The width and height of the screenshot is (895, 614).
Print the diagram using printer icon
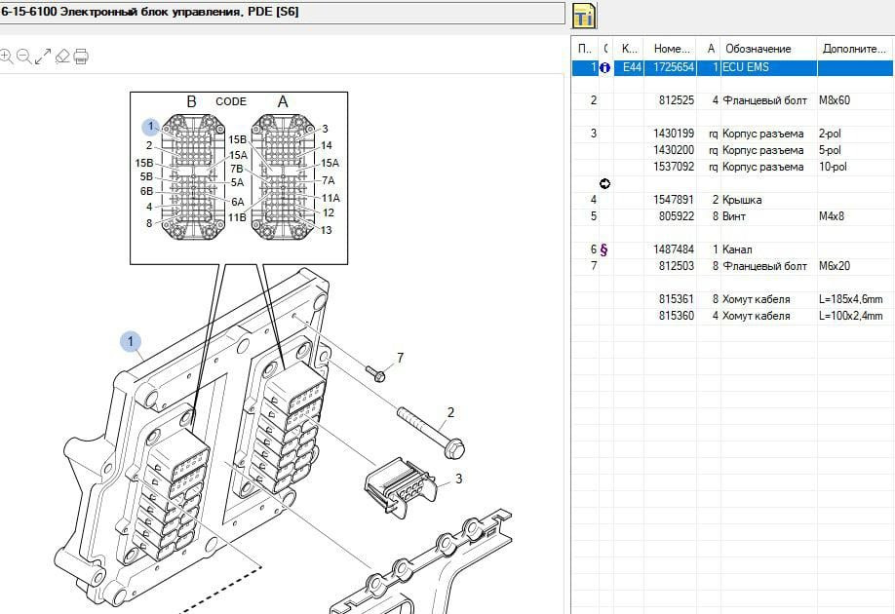81,57
